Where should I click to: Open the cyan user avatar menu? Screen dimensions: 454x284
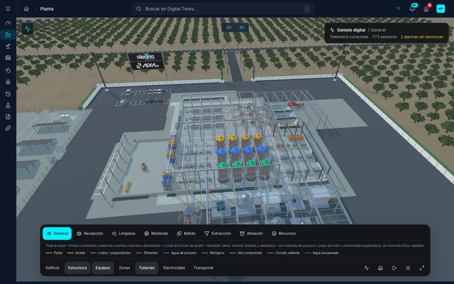tap(441, 9)
